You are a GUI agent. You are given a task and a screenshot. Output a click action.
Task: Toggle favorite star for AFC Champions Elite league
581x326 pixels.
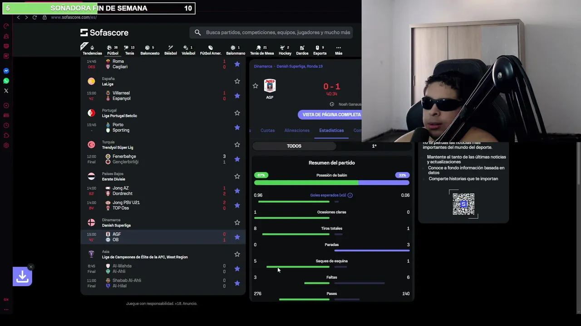pyautogui.click(x=237, y=254)
